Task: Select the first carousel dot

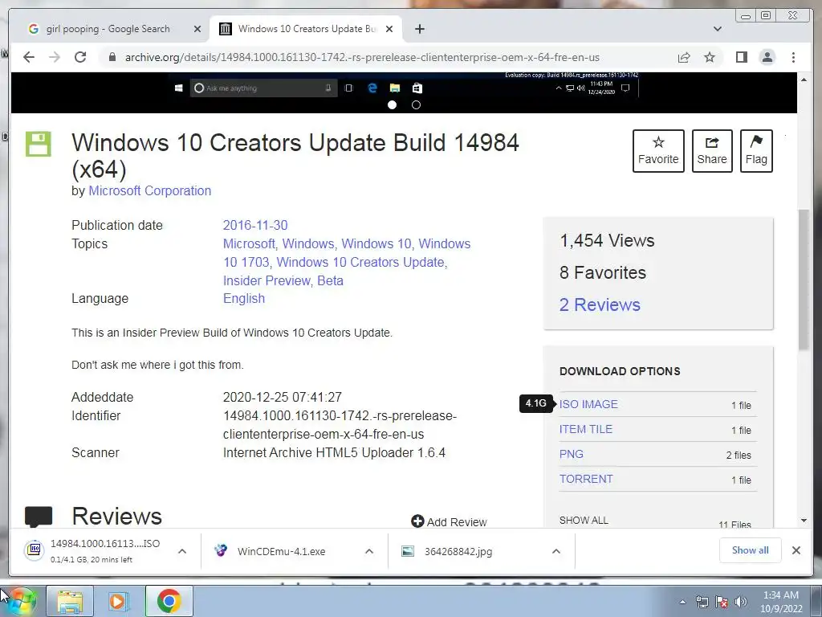Action: 392,105
